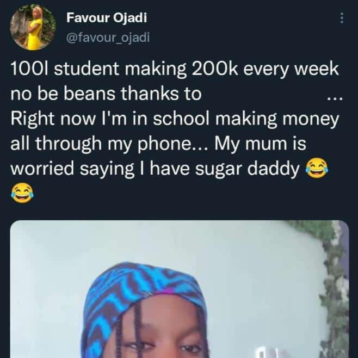Image resolution: width=358 pixels, height=358 pixels.
Task: Click Favour Ojadi's round profile picture
Action: click(33, 27)
